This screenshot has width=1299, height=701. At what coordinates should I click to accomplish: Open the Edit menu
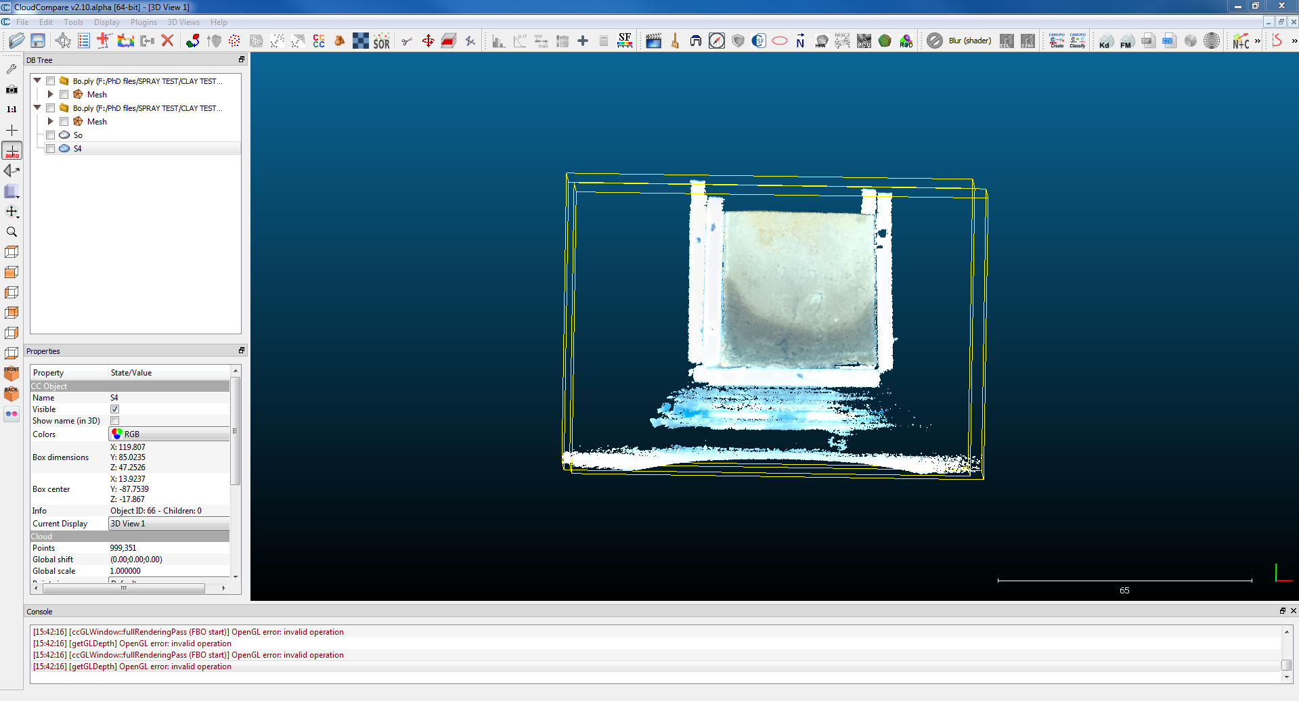pyautogui.click(x=46, y=22)
